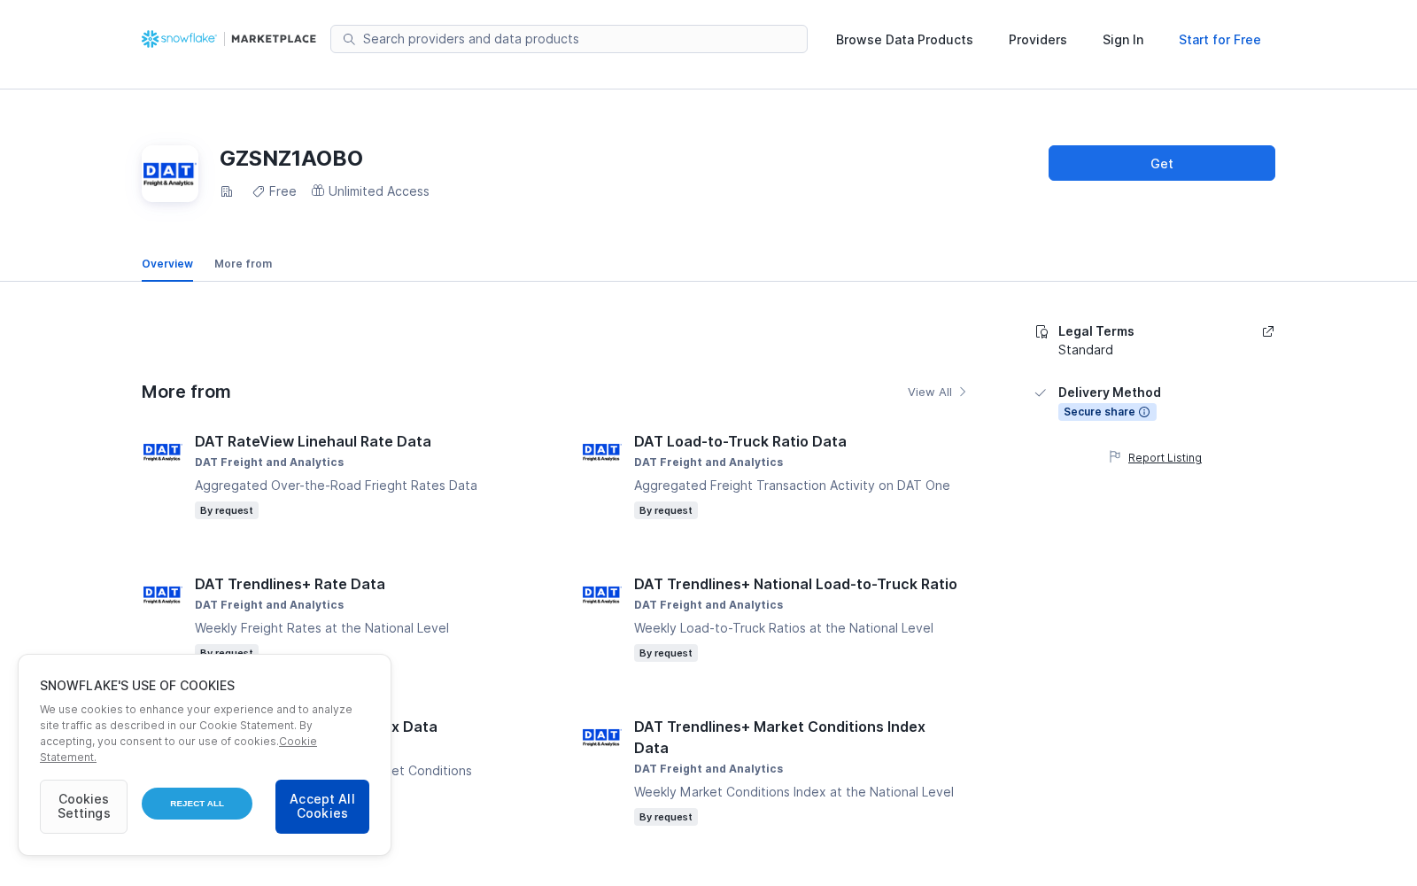Open the Legal Terms external link icon
Viewport: 1417px width, 886px height.
tap(1268, 331)
